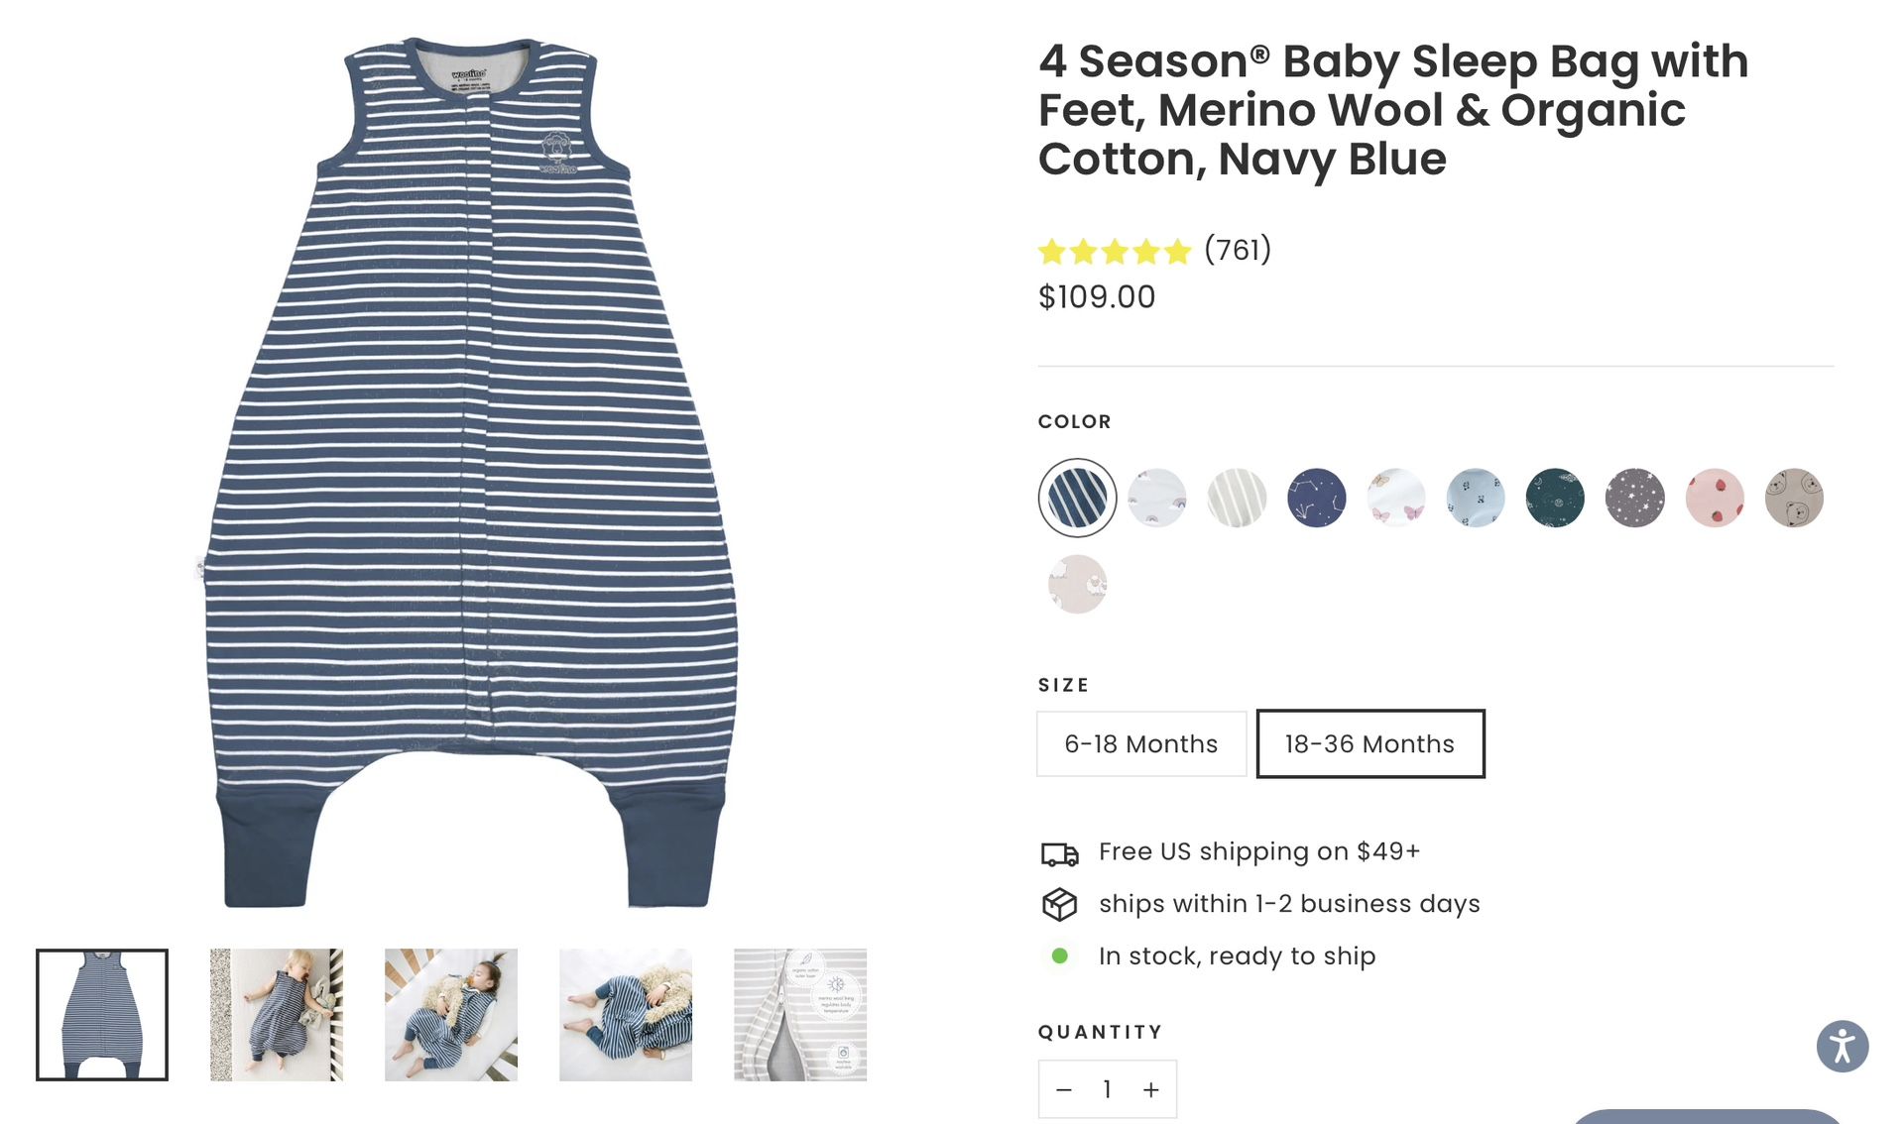This screenshot has width=1904, height=1124.
Task: Click the plus icon to increase quantity
Action: click(1150, 1090)
